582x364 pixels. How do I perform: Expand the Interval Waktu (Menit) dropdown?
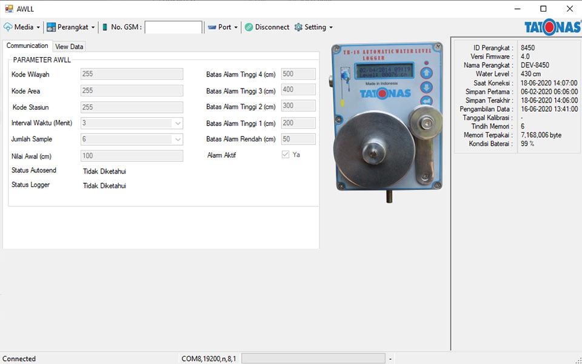tap(178, 123)
